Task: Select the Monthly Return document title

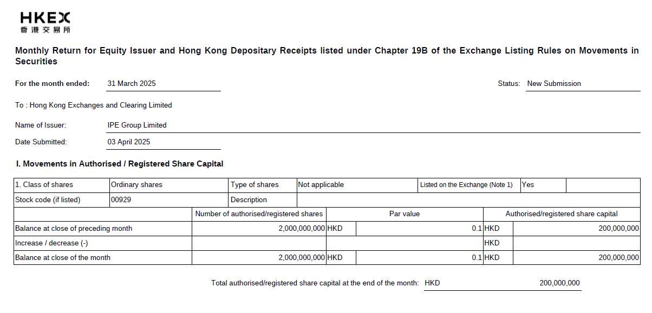Action: 327,56
